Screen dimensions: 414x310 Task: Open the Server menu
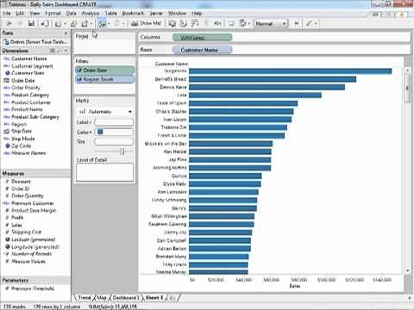156,13
